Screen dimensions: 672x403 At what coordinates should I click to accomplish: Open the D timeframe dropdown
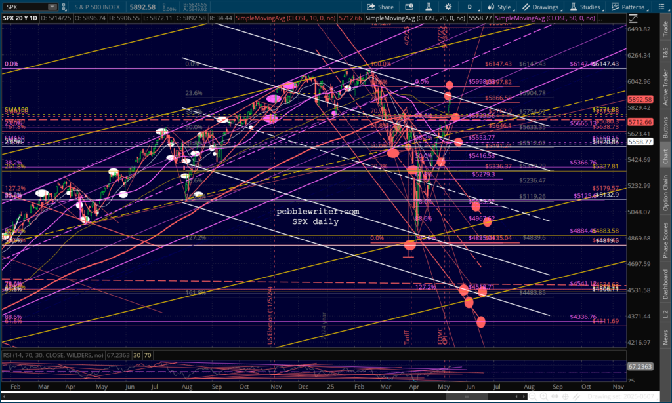coord(470,7)
